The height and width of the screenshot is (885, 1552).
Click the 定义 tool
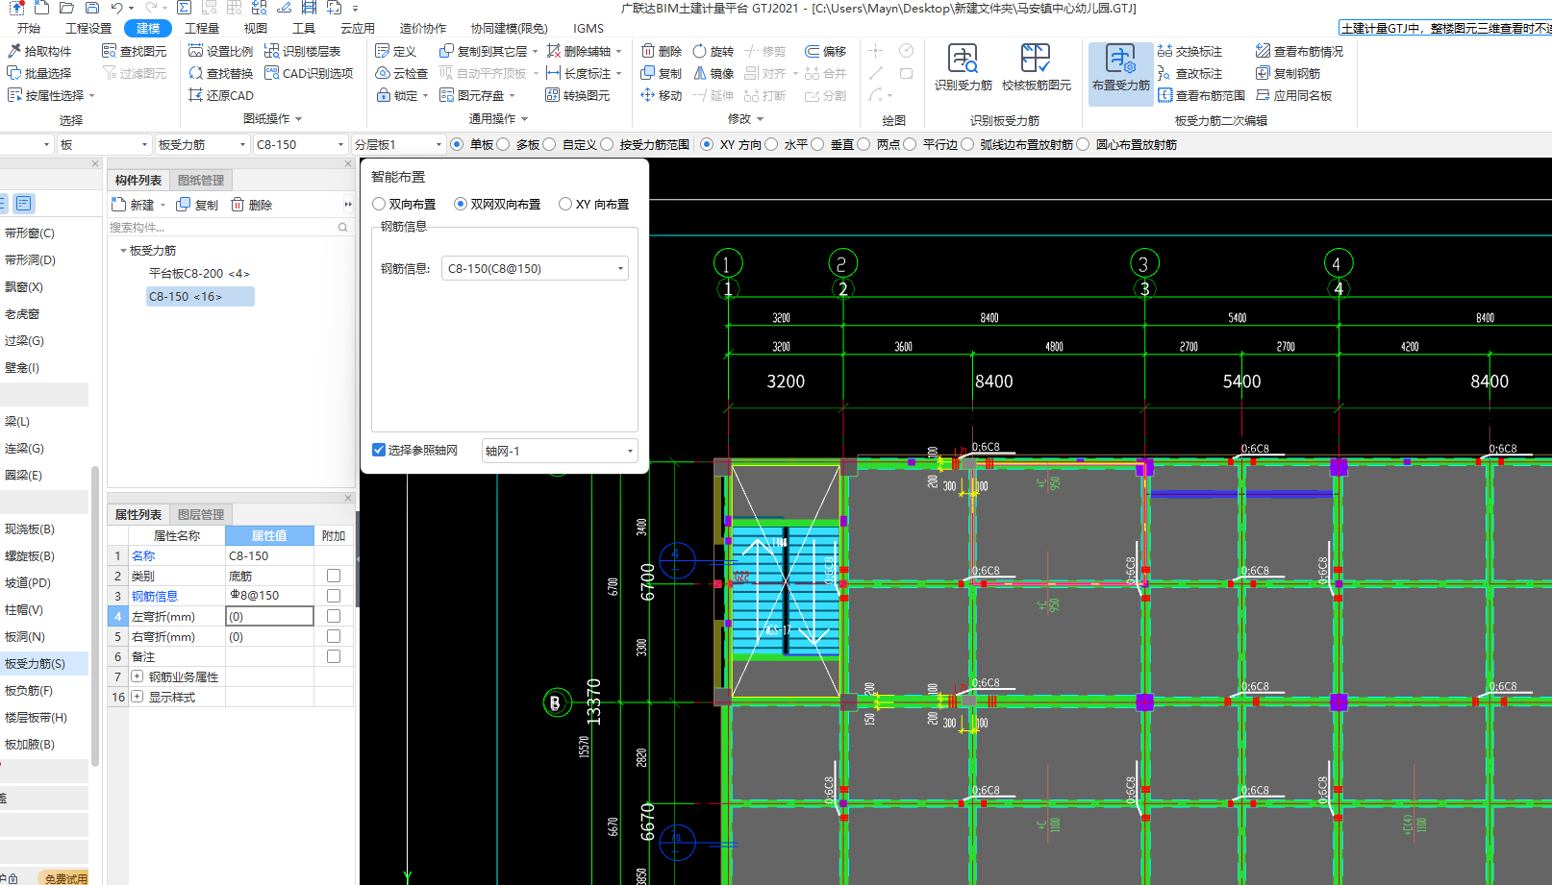(x=396, y=51)
